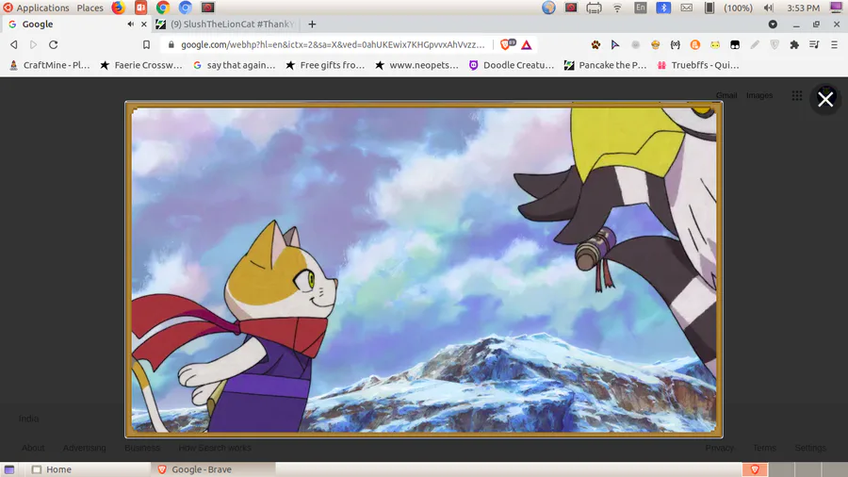The image size is (848, 477).
Task: Open the purple arrow extension icon
Action: coord(615,45)
